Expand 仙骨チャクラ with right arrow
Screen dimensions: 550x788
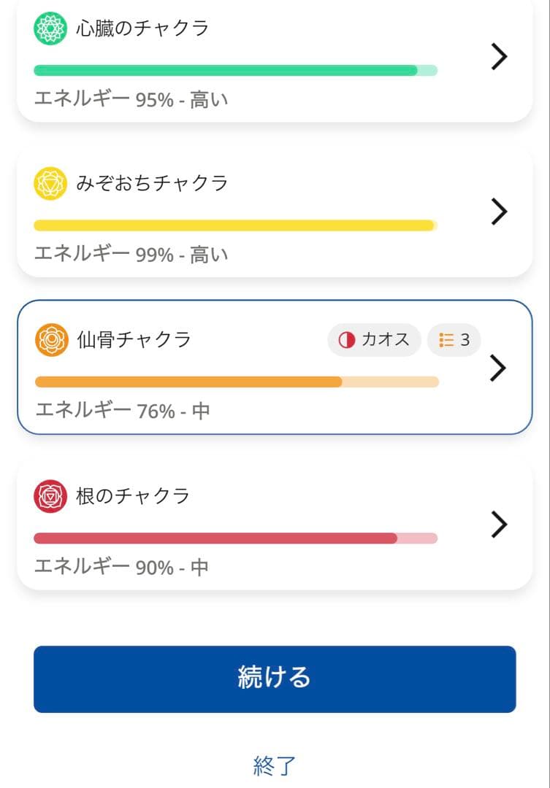498,368
